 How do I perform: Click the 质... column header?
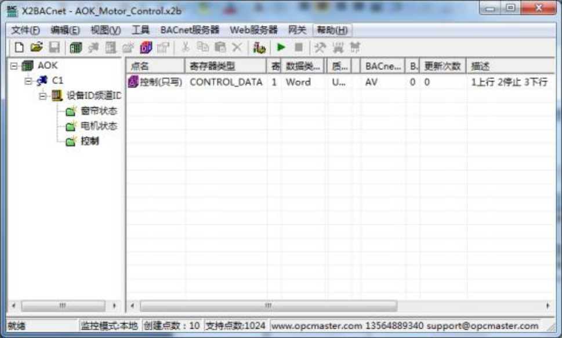click(x=339, y=66)
